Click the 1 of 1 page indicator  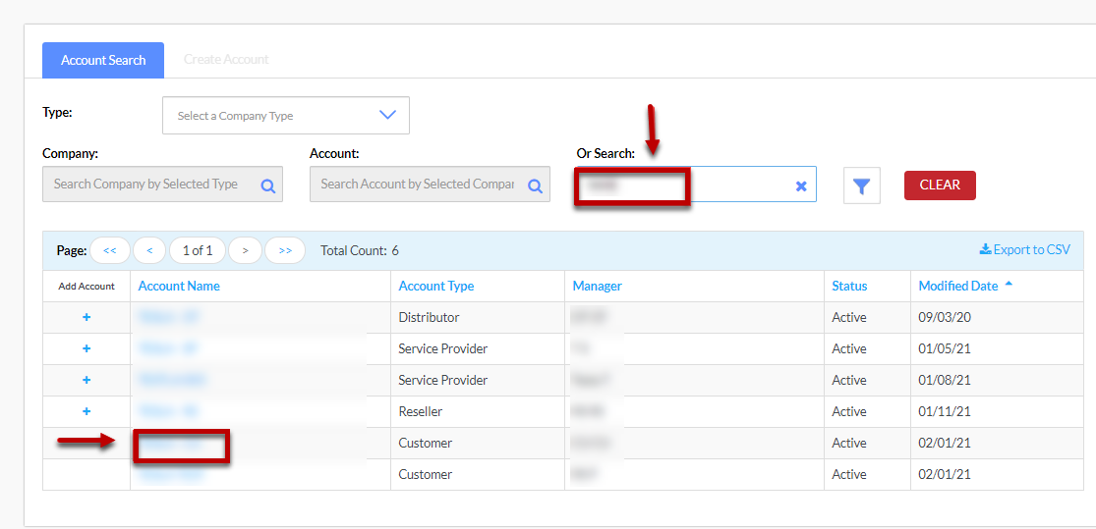pos(198,250)
